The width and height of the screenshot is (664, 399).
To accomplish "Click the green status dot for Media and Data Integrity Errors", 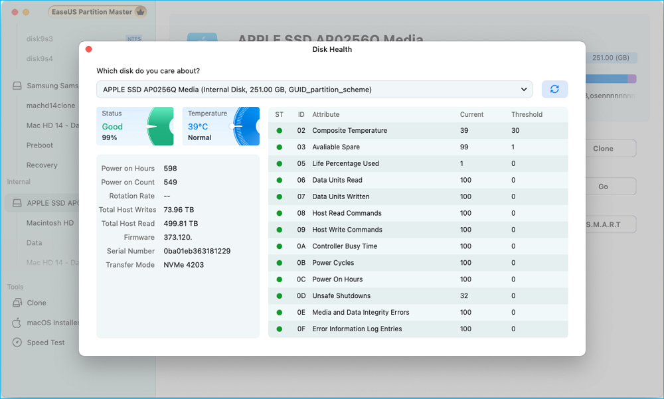I will (x=280, y=312).
